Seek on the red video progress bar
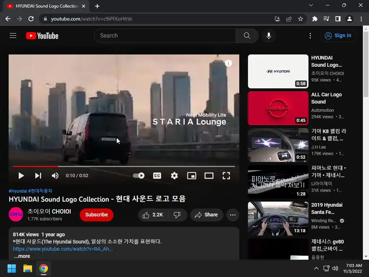This screenshot has height=277, width=369. coord(124,166)
